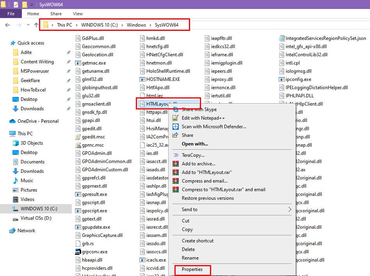Image resolution: width=370 pixels, height=276 pixels.
Task: Open the File ribbon tab
Action: pos(11,14)
